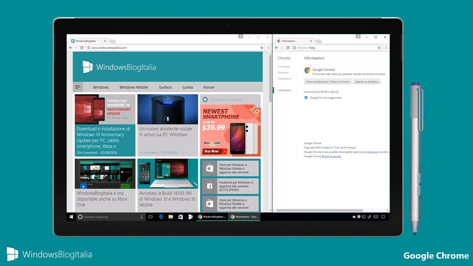Click Ricevi assistenza per l'utilizzo di Chrome

coord(328,81)
